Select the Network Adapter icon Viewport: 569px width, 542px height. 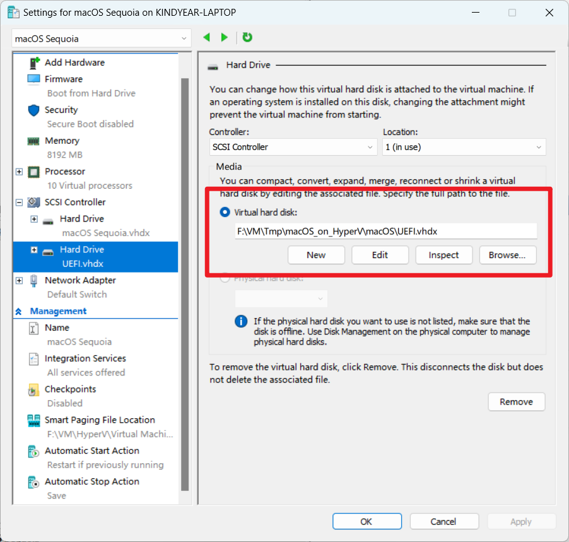point(33,281)
